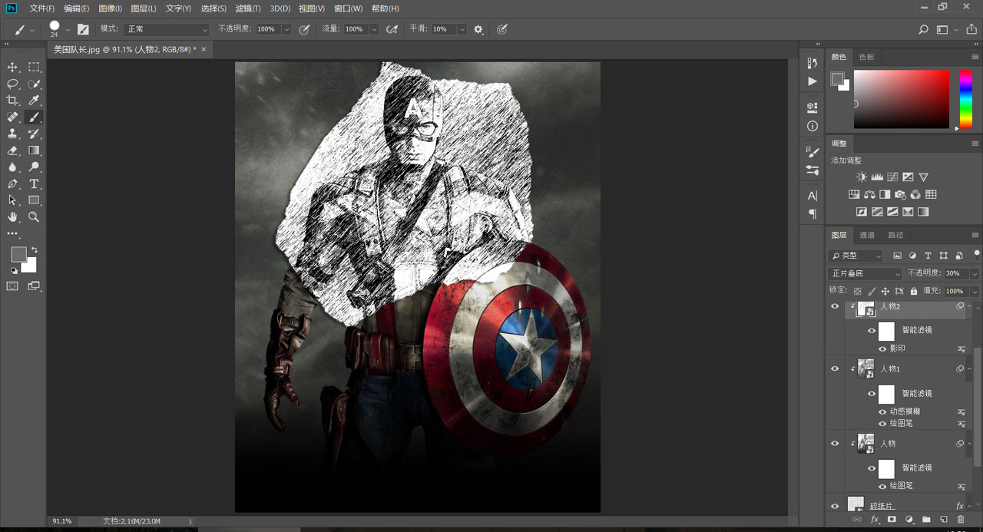Activate the Zoom tool in toolbar
The height and width of the screenshot is (532, 983).
[x=34, y=217]
